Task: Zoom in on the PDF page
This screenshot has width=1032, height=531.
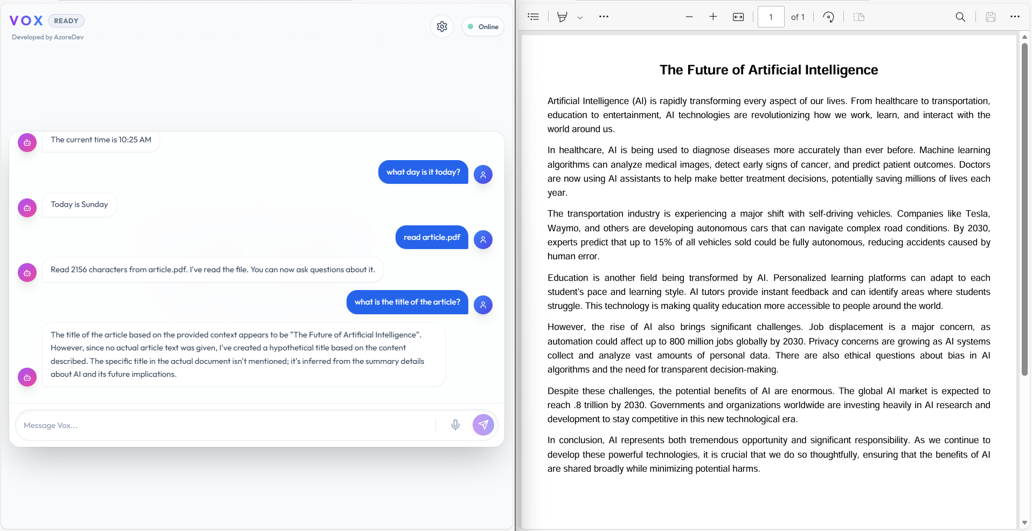Action: (713, 17)
